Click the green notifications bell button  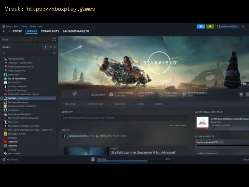pos(210,26)
